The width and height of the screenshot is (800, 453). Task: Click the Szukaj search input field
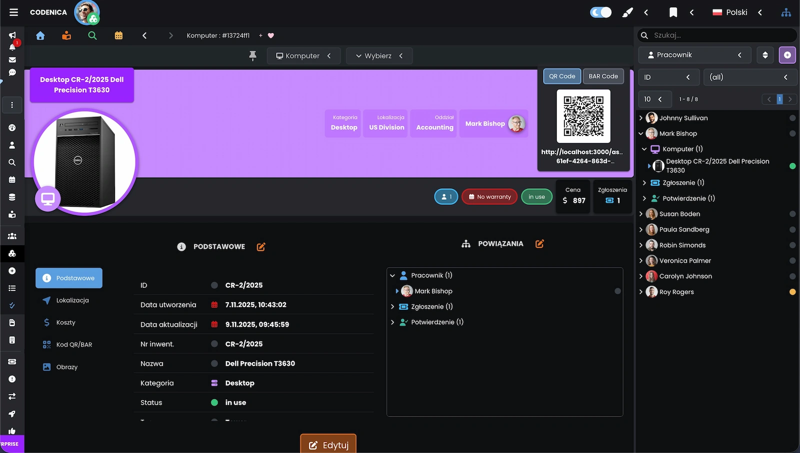pos(720,35)
